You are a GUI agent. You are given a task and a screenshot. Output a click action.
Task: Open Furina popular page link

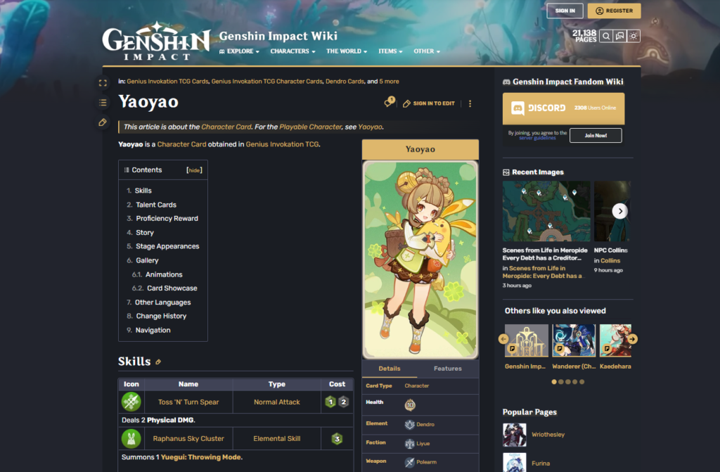[x=541, y=464]
